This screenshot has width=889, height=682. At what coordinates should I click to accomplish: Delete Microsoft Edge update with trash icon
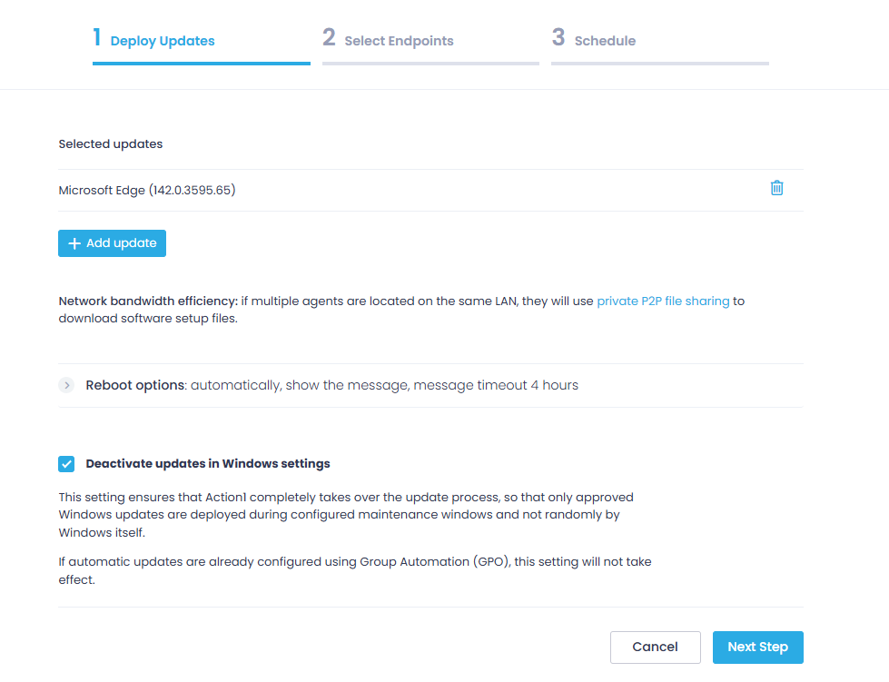pyautogui.click(x=776, y=188)
